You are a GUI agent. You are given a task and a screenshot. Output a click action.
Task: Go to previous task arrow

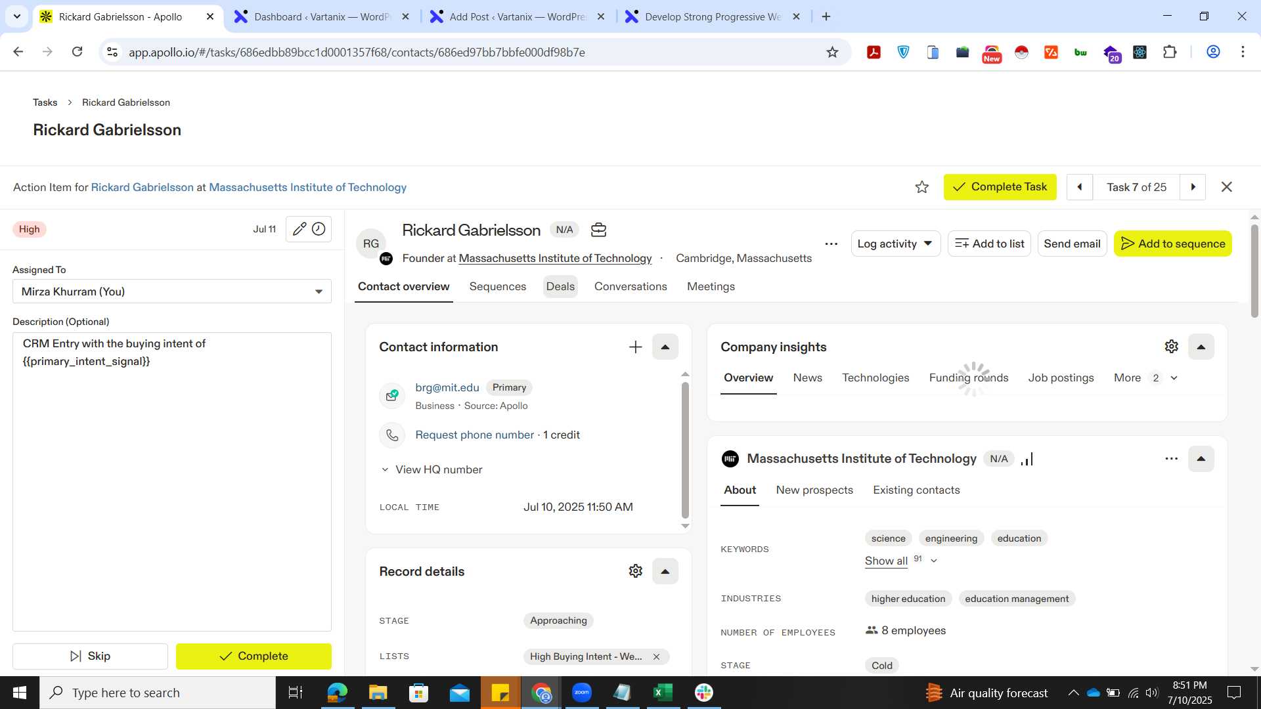pos(1080,187)
